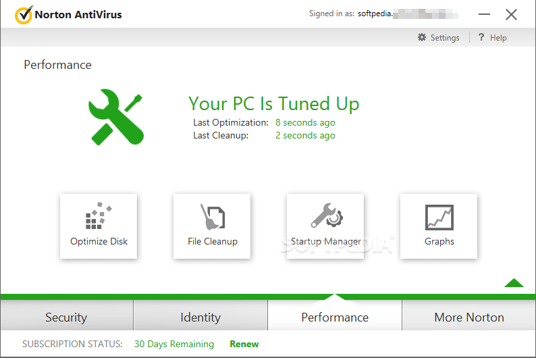The width and height of the screenshot is (536, 358).
Task: Open the More Norton tab
Action: tap(469, 317)
